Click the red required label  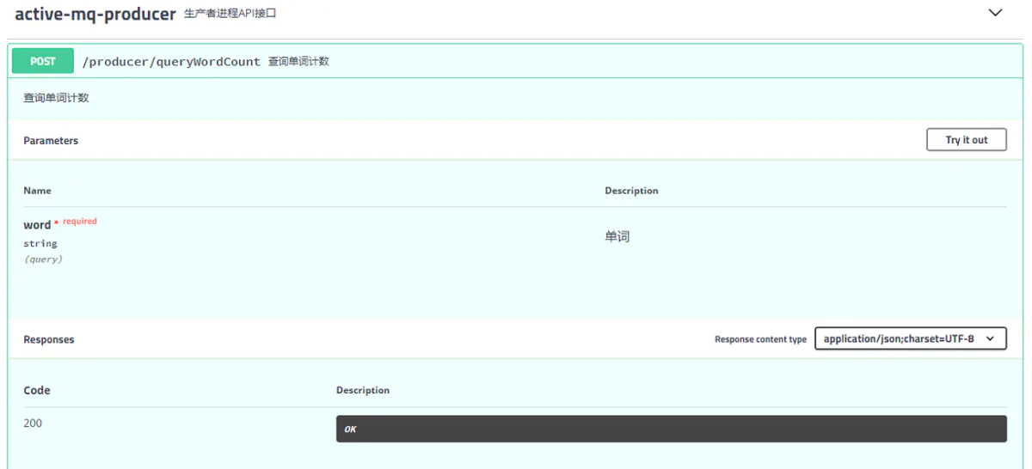[x=80, y=222]
